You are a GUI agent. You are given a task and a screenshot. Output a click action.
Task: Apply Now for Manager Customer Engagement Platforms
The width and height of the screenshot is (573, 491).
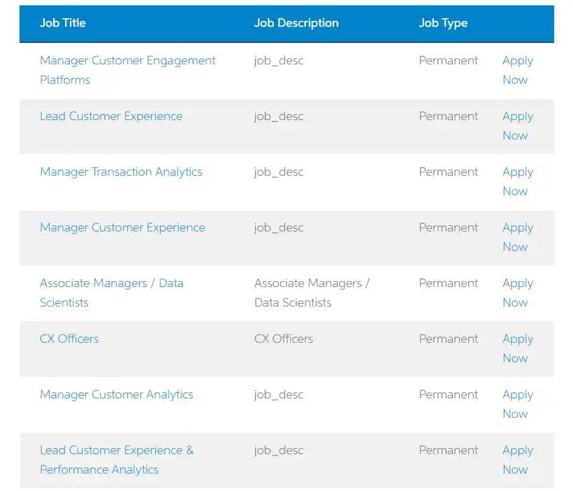tap(518, 70)
